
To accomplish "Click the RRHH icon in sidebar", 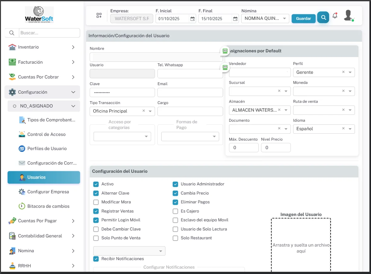I will click(12, 266).
